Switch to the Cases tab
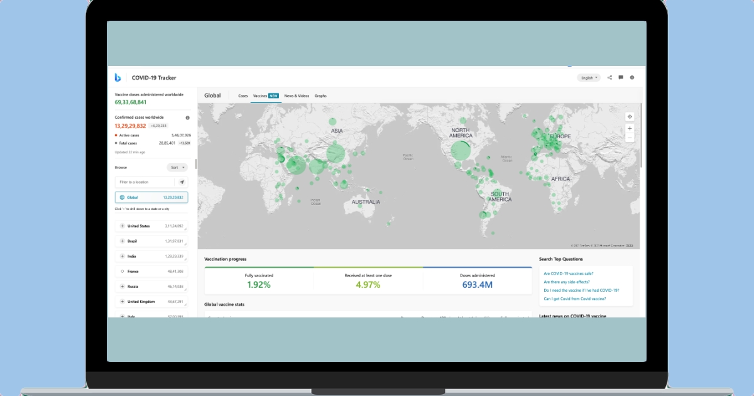Image resolution: width=754 pixels, height=396 pixels. coord(243,96)
